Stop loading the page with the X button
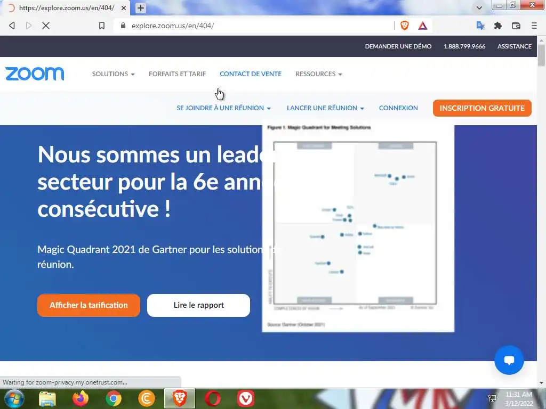 (x=46, y=26)
